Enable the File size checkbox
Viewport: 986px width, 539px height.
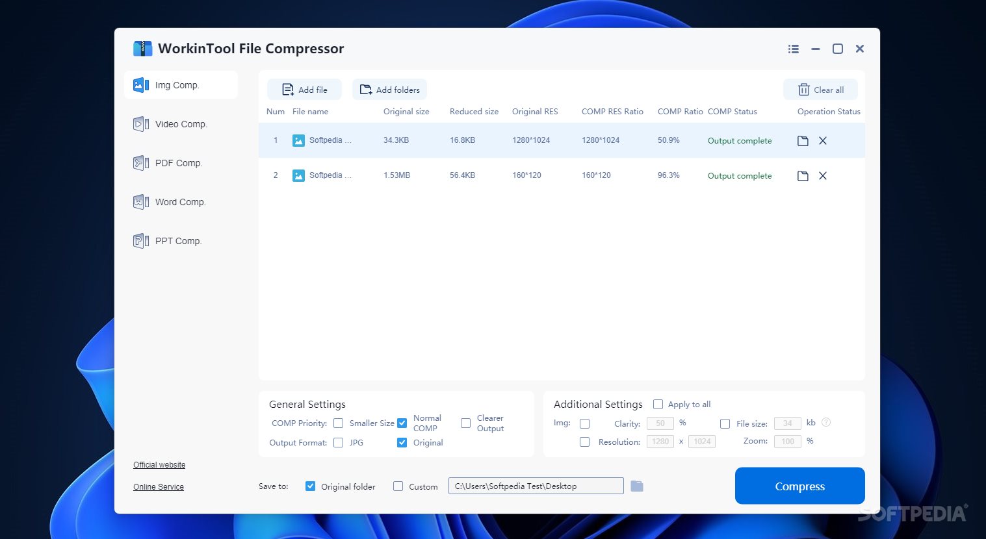click(725, 423)
